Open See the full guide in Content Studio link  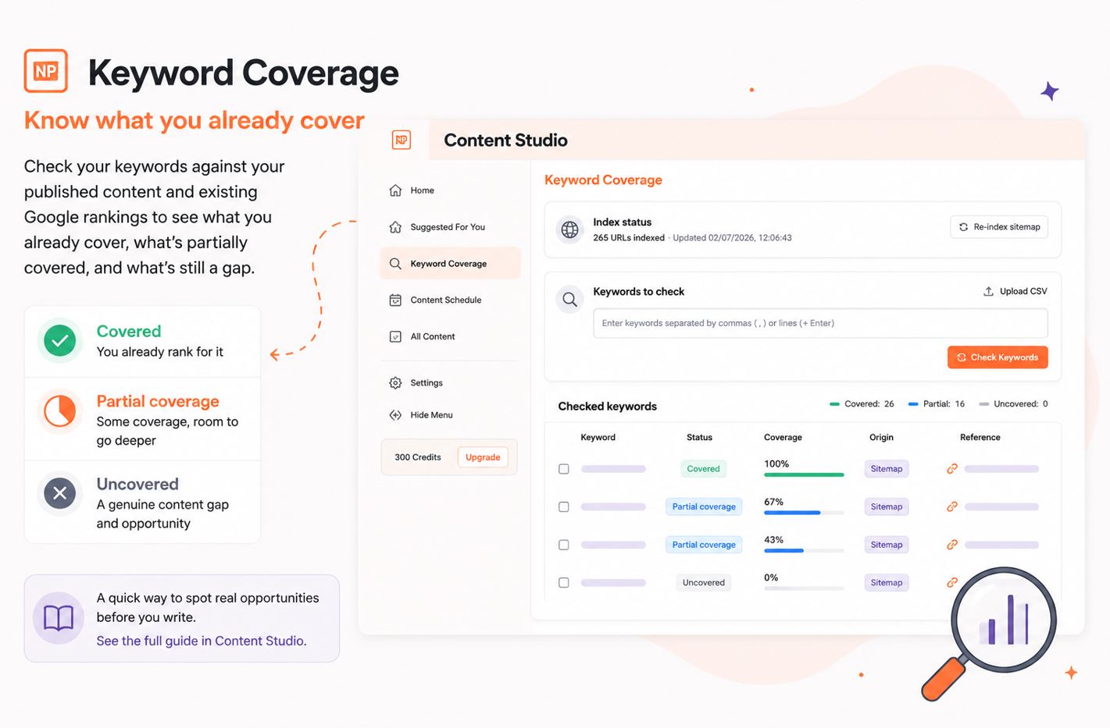click(202, 641)
